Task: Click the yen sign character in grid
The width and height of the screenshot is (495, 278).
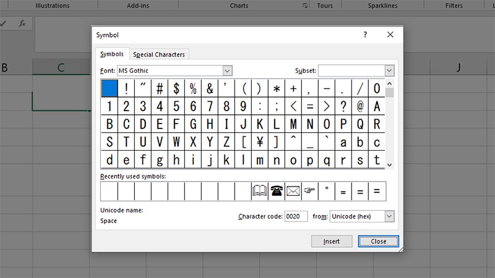Action: pos(260,142)
